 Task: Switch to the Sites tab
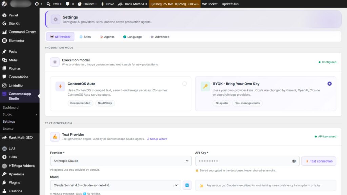click(x=85, y=37)
